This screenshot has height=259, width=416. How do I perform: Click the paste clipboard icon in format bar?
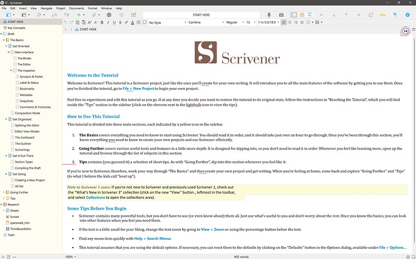coord(84,22)
